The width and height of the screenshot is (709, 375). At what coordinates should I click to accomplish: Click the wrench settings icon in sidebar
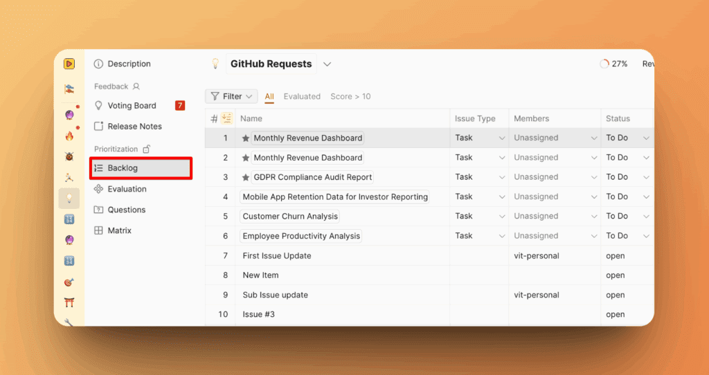pyautogui.click(x=69, y=321)
